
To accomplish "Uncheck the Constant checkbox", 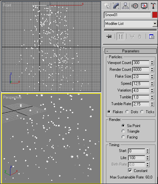I will [x=130, y=170].
